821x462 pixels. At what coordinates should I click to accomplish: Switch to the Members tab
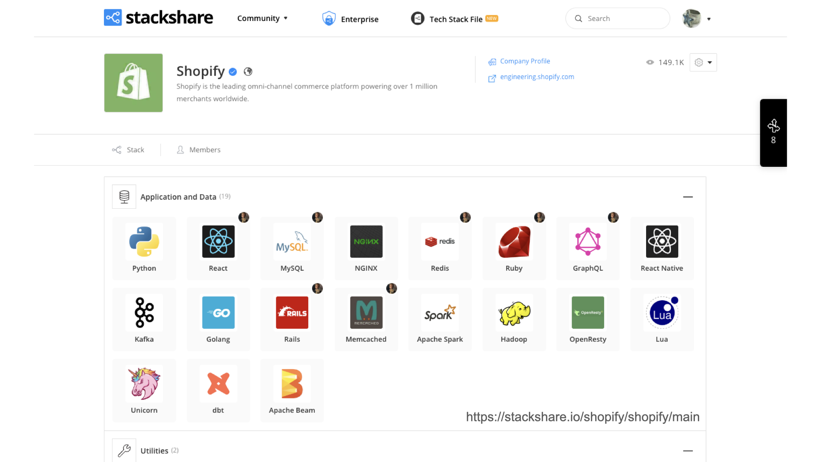(199, 150)
